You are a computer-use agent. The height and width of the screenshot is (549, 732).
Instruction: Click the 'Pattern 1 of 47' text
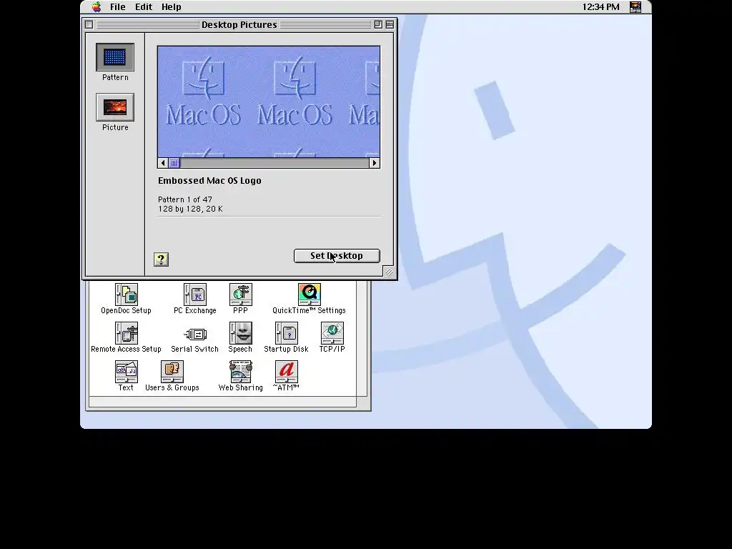click(x=185, y=199)
